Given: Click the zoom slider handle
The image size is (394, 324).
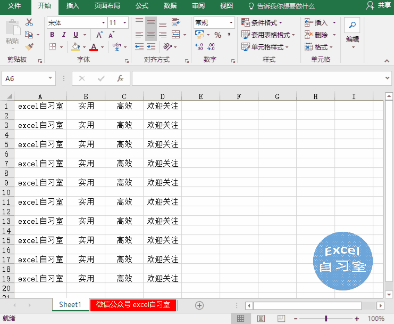Looking at the screenshot, I should (326, 319).
